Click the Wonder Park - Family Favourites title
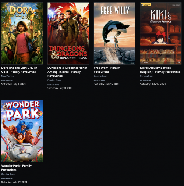 tap(17, 168)
